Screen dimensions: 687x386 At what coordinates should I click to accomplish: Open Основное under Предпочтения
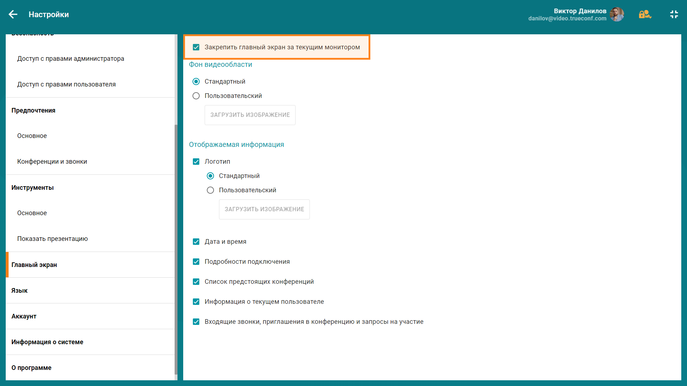click(90, 136)
